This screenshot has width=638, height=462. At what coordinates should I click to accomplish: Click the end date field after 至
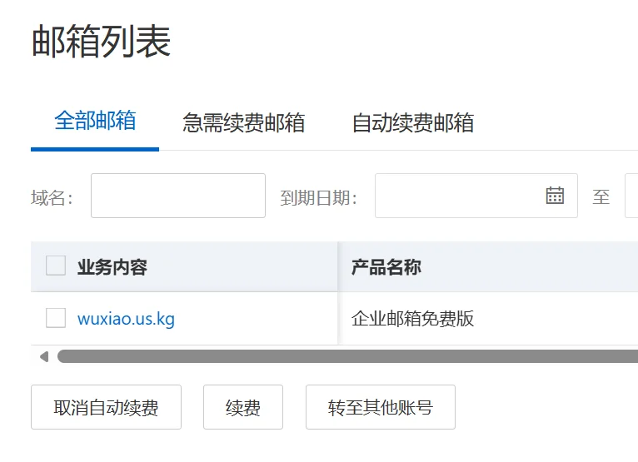[x=631, y=196]
